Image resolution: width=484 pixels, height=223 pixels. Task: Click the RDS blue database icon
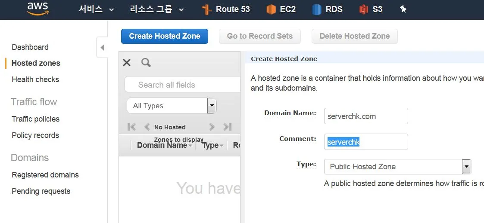click(x=317, y=9)
